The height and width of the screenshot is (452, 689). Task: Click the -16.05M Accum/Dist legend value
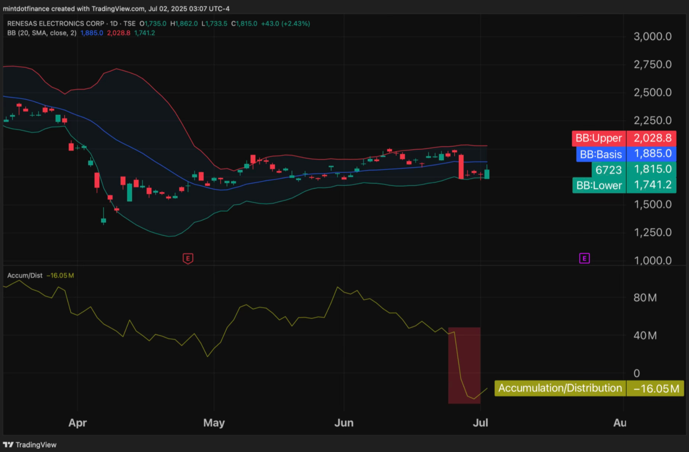[60, 276]
